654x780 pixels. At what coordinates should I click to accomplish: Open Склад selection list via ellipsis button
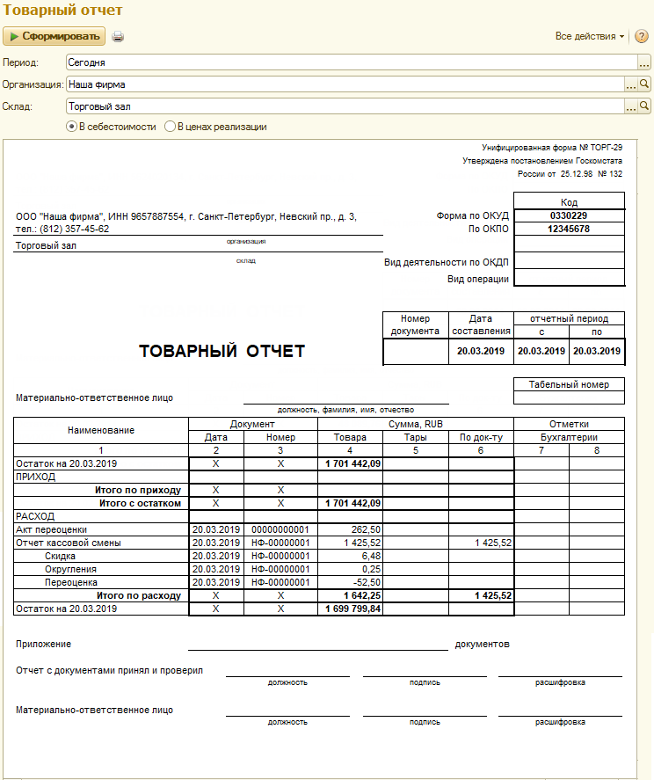[x=630, y=106]
